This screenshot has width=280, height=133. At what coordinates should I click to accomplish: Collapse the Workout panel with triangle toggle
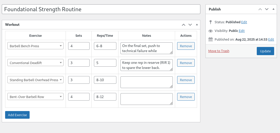[x=197, y=25]
